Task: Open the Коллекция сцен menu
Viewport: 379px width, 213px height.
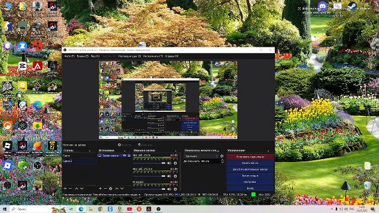Action: pyautogui.click(x=130, y=56)
